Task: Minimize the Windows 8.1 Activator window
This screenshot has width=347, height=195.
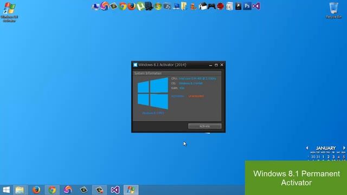Action: [x=210, y=65]
